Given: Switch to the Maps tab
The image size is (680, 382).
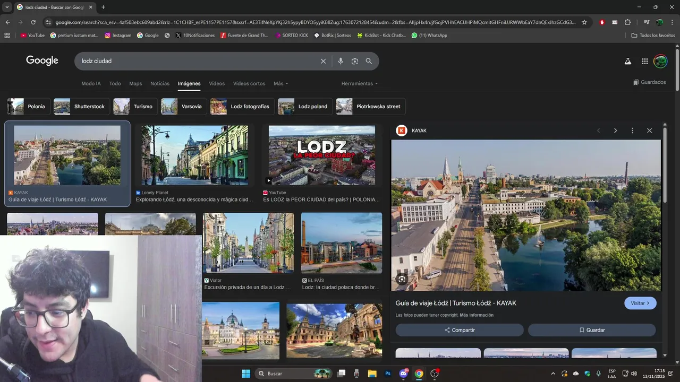Looking at the screenshot, I should [x=135, y=83].
